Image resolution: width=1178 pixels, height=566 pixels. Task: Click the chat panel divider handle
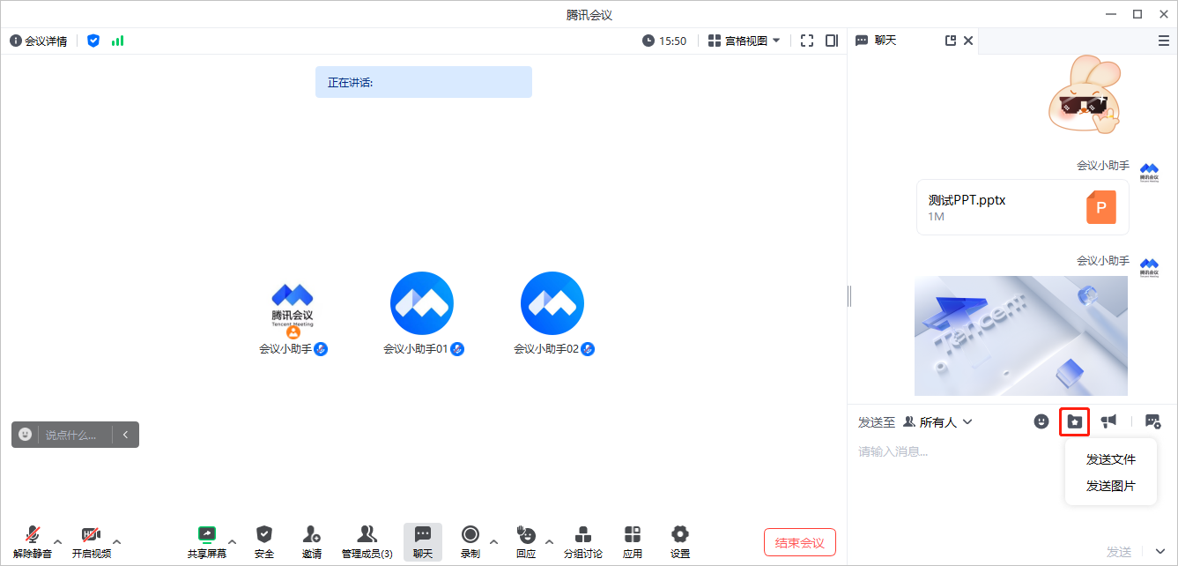(849, 296)
